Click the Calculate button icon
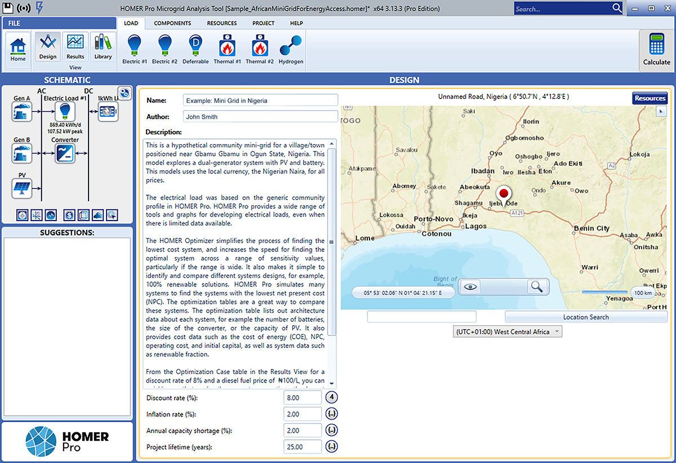 [x=656, y=45]
